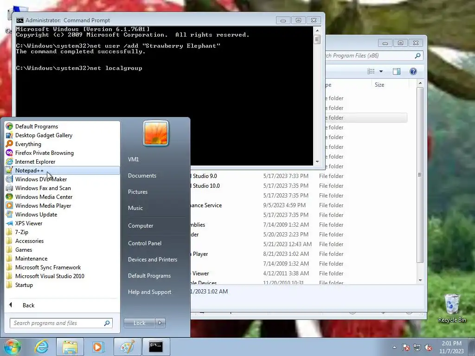The image size is (475, 356).
Task: Start Firefox Private Browsing
Action: coord(62,153)
